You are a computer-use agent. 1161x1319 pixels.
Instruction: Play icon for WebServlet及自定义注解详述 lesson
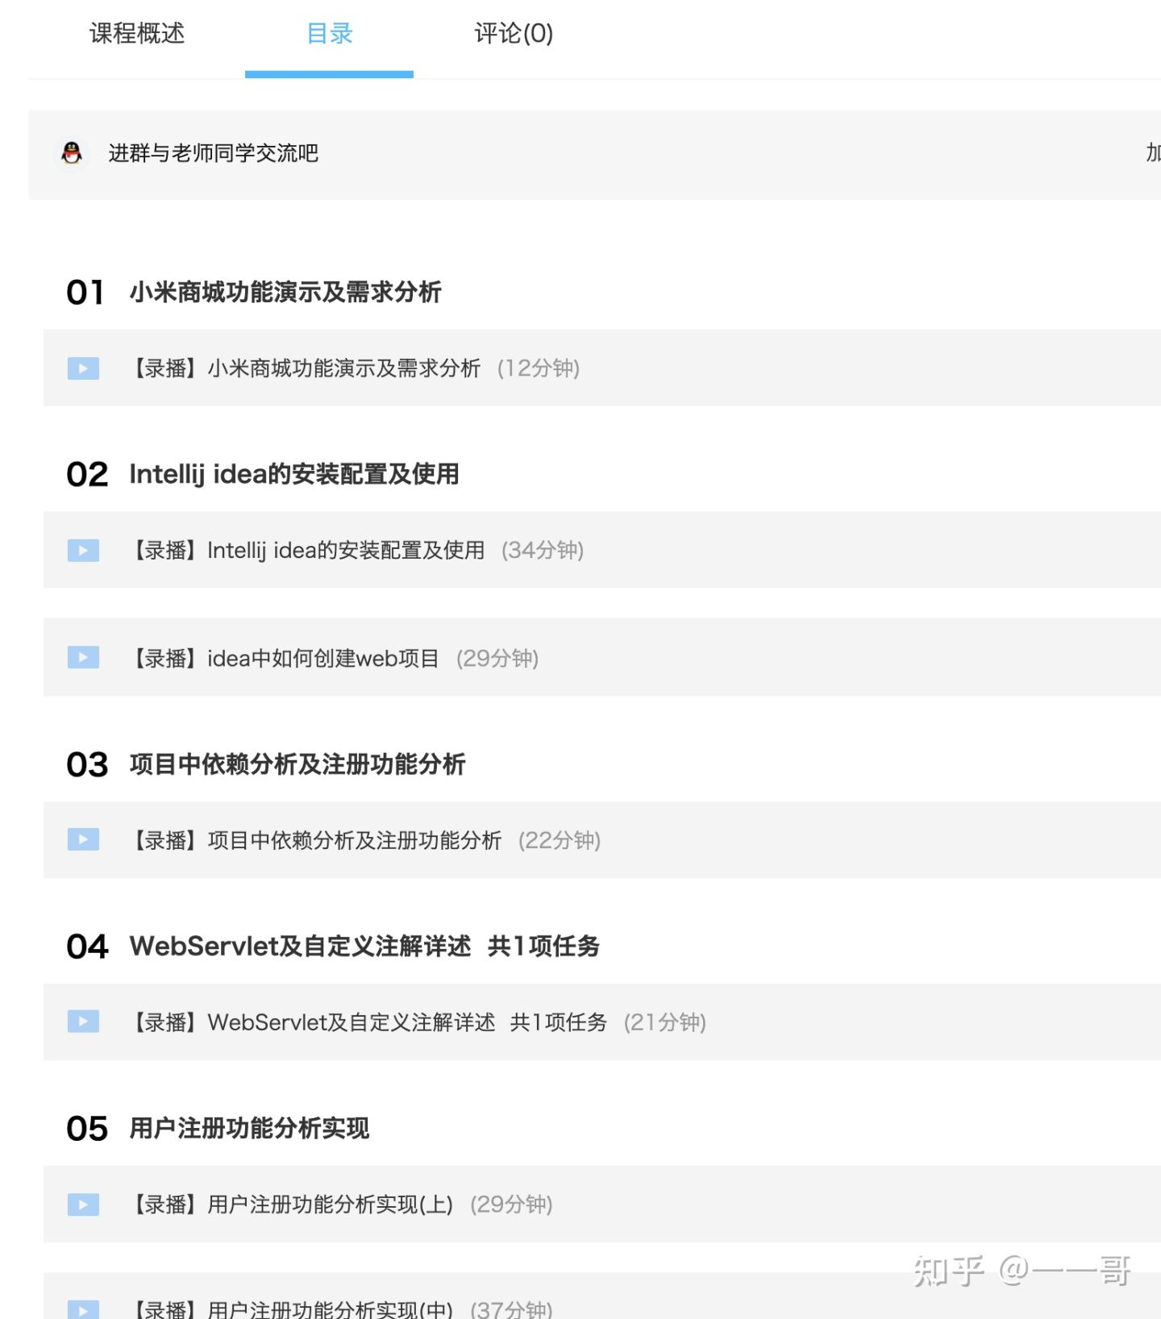(x=83, y=1021)
